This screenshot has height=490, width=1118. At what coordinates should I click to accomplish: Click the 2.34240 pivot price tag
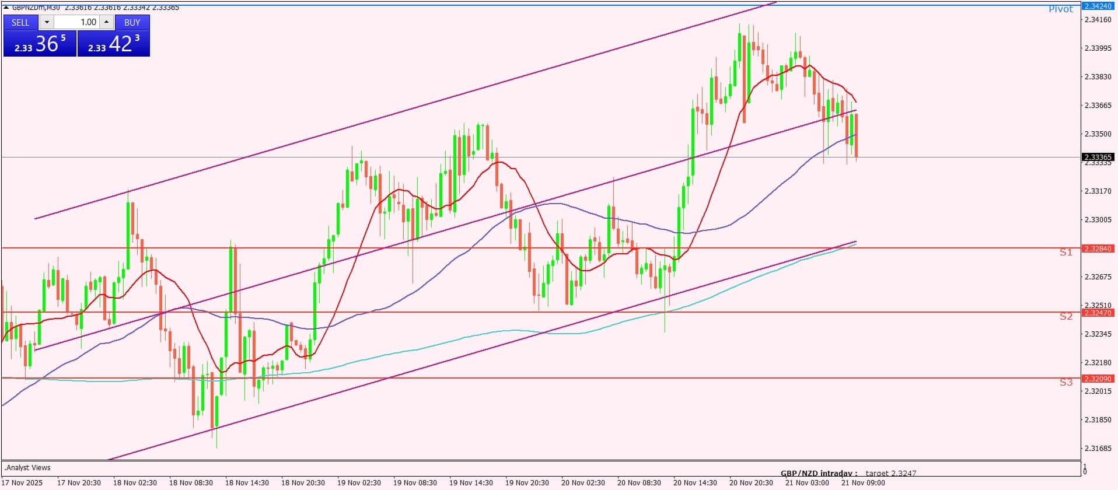(1098, 6)
